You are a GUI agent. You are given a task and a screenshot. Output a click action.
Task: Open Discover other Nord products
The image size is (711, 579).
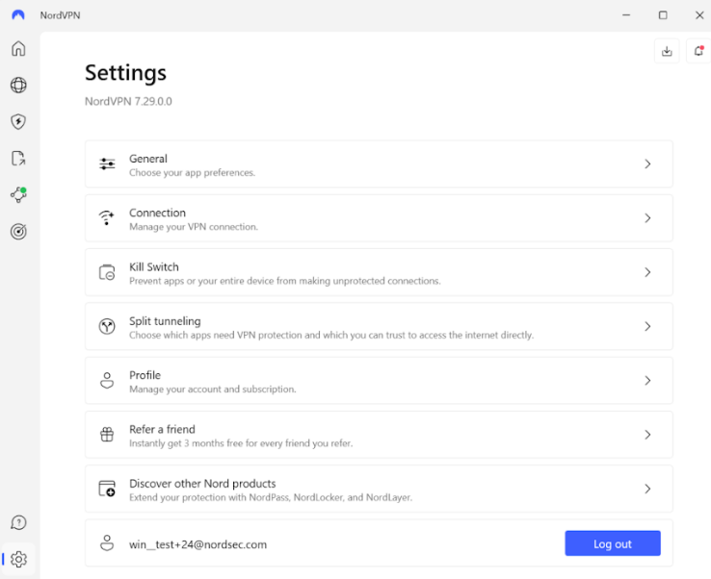(379, 489)
